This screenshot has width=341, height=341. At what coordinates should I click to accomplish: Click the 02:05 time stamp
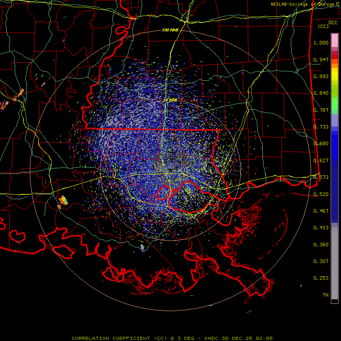pos(264,338)
